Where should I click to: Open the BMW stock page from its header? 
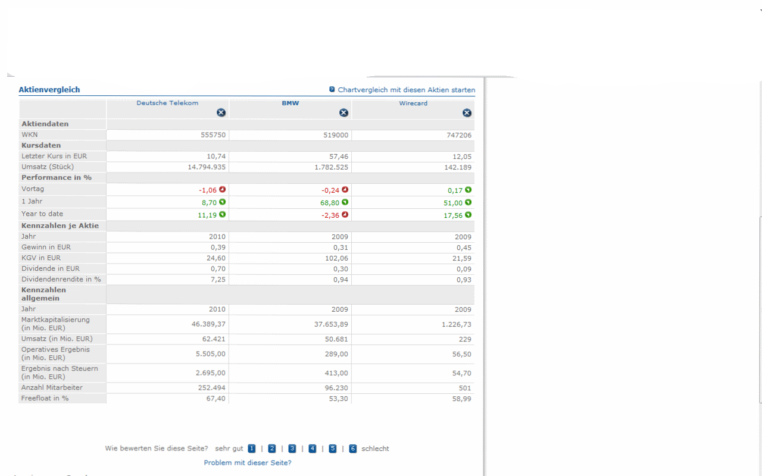point(290,102)
